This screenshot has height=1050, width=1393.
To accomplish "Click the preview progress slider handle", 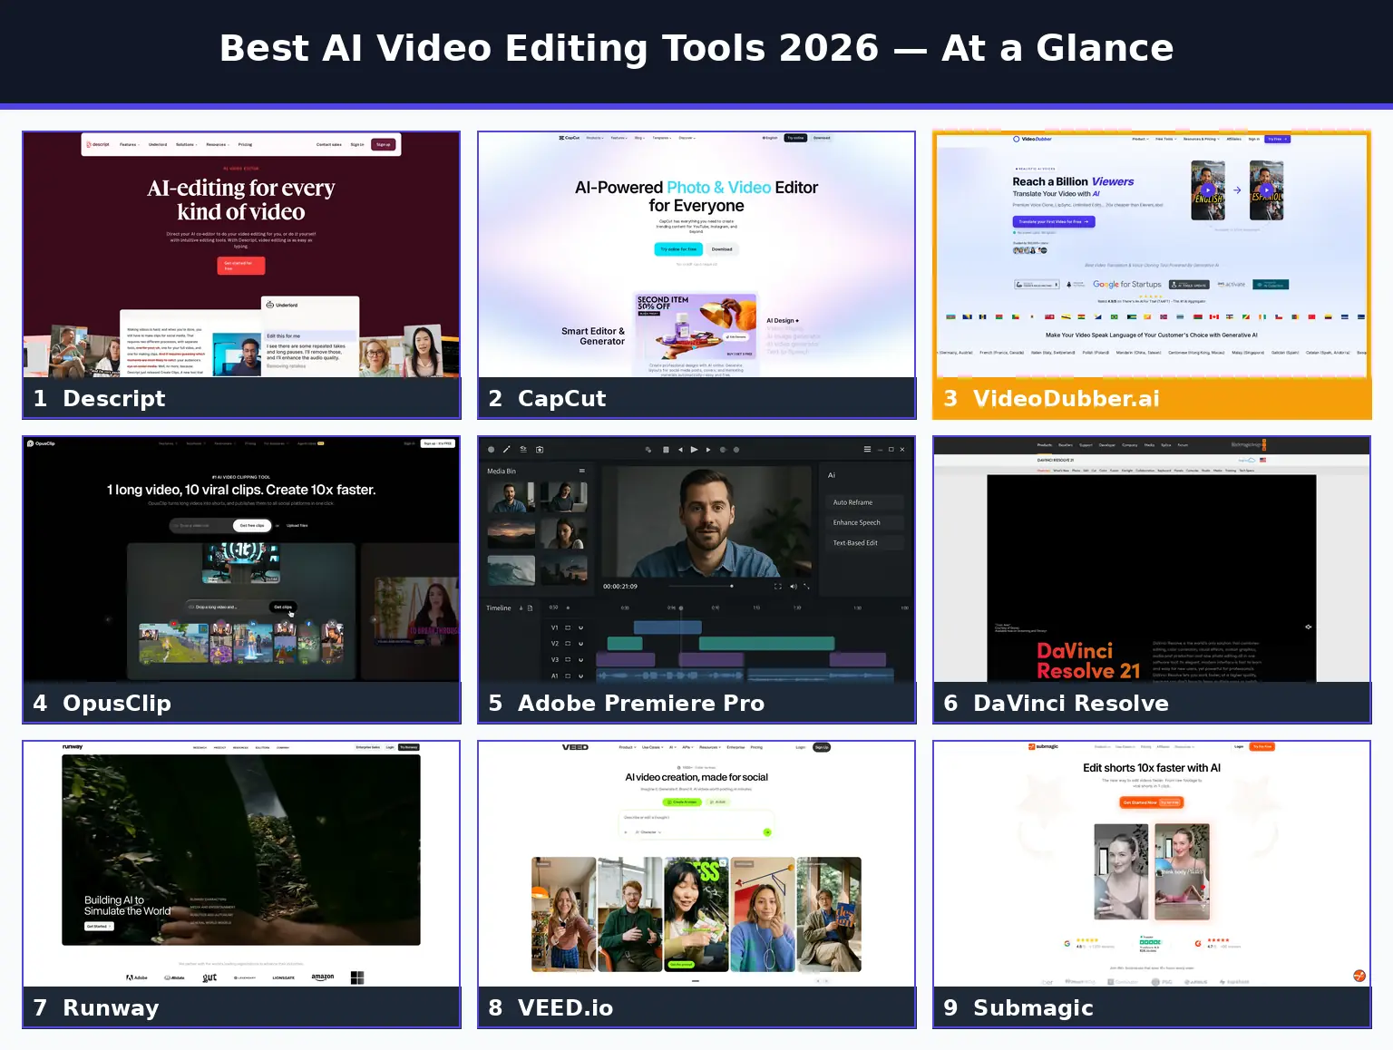I will tap(732, 586).
